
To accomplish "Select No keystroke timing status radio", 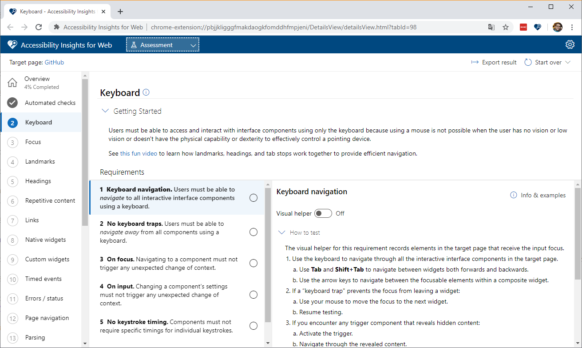I will coord(253,326).
